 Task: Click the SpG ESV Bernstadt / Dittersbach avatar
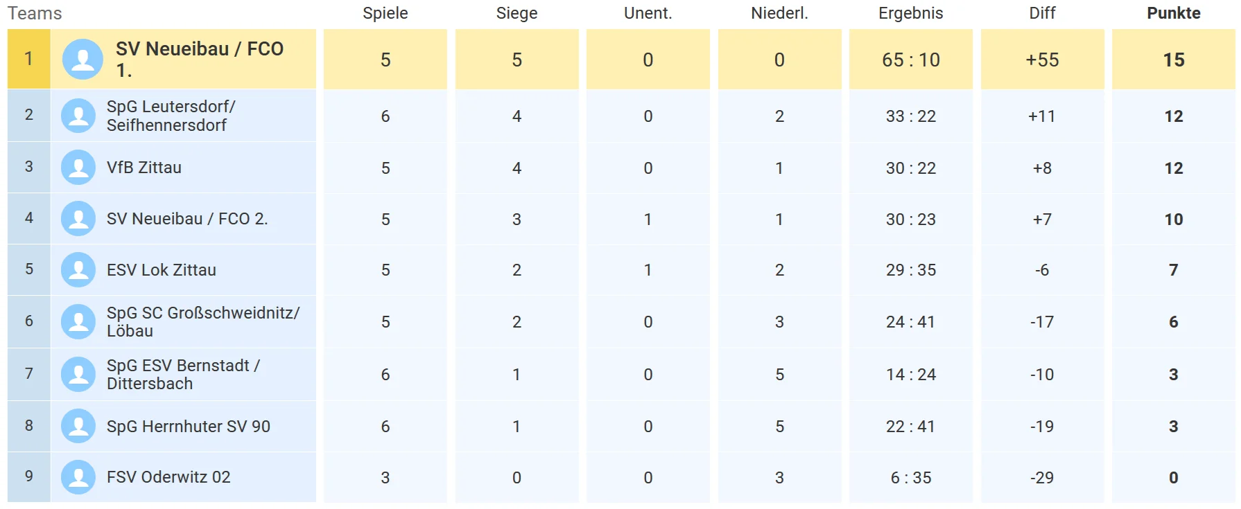(78, 374)
